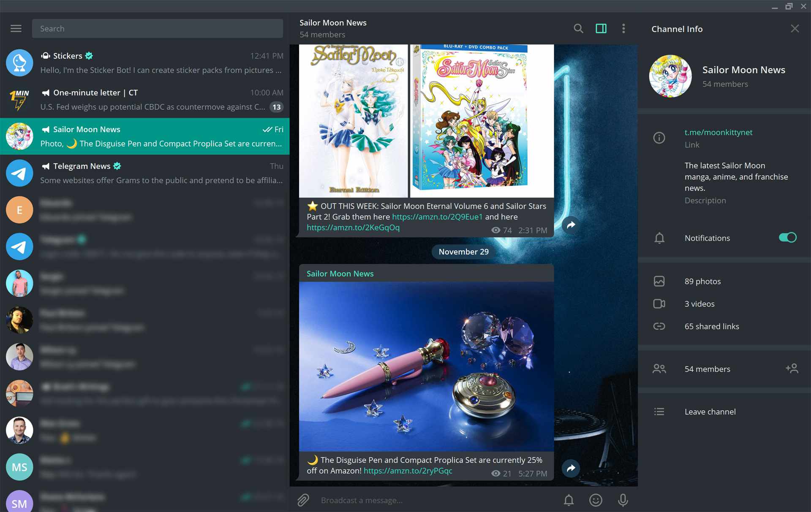Click channel profile picture in info panel
The height and width of the screenshot is (512, 811).
coord(670,76)
